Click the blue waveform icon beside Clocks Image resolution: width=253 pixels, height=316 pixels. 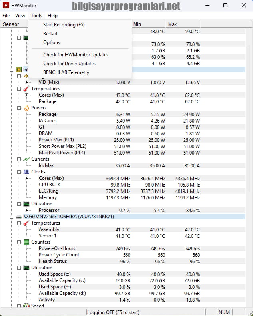point(26,172)
